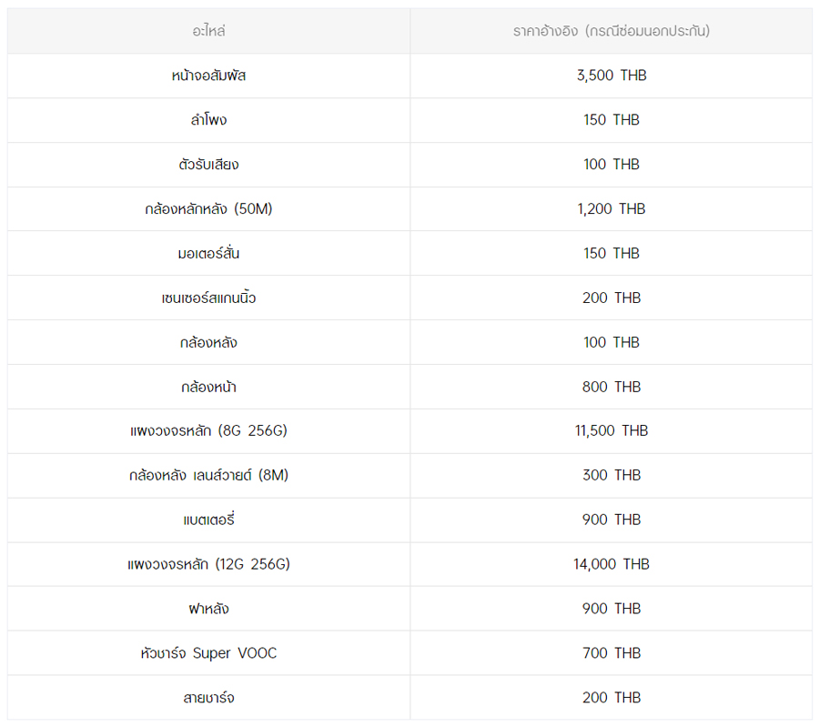Click the ตัวรับเสียง part name

click(208, 165)
